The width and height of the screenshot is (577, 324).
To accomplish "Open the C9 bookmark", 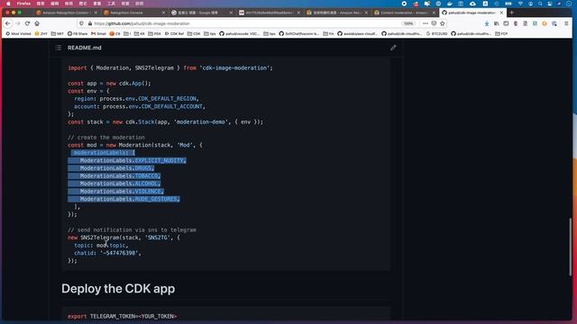I will click(115, 33).
